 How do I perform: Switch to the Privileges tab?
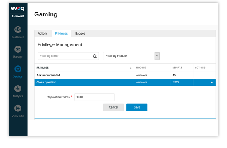coord(61,33)
